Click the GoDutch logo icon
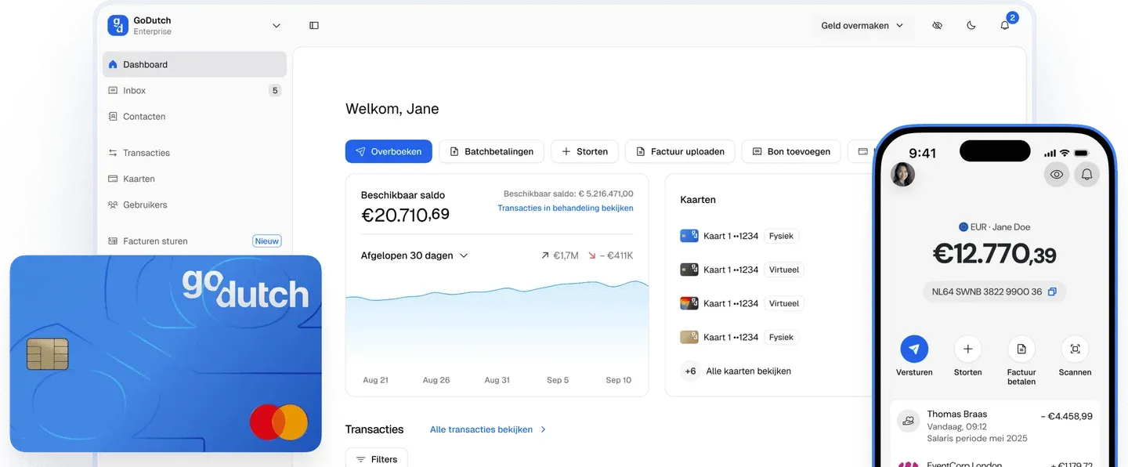This screenshot has width=1128, height=467. click(117, 25)
